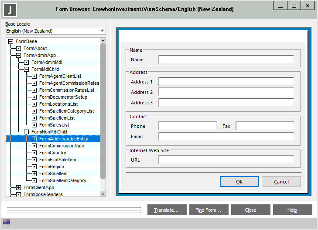Click the Find Form... button
318x230 pixels.
pyautogui.click(x=209, y=210)
